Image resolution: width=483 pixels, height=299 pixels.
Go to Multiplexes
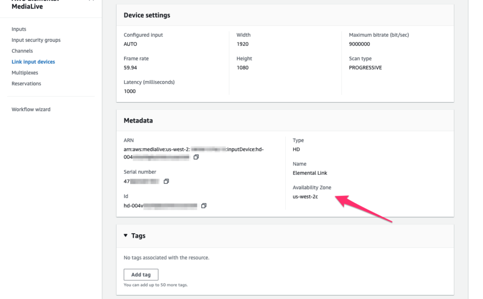coord(24,72)
